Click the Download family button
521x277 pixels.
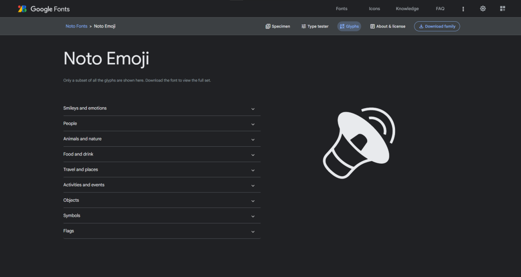(x=437, y=26)
